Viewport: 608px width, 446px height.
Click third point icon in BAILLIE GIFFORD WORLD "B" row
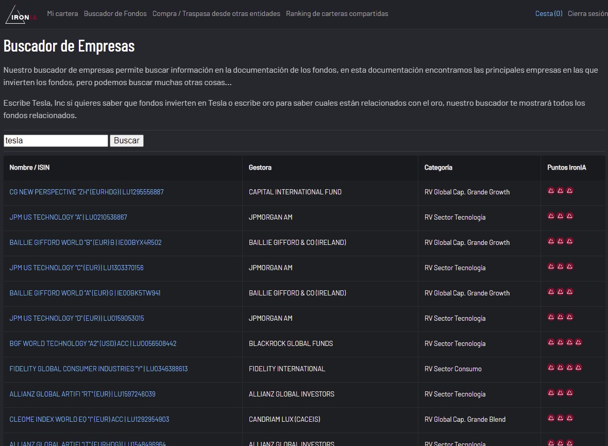click(569, 241)
